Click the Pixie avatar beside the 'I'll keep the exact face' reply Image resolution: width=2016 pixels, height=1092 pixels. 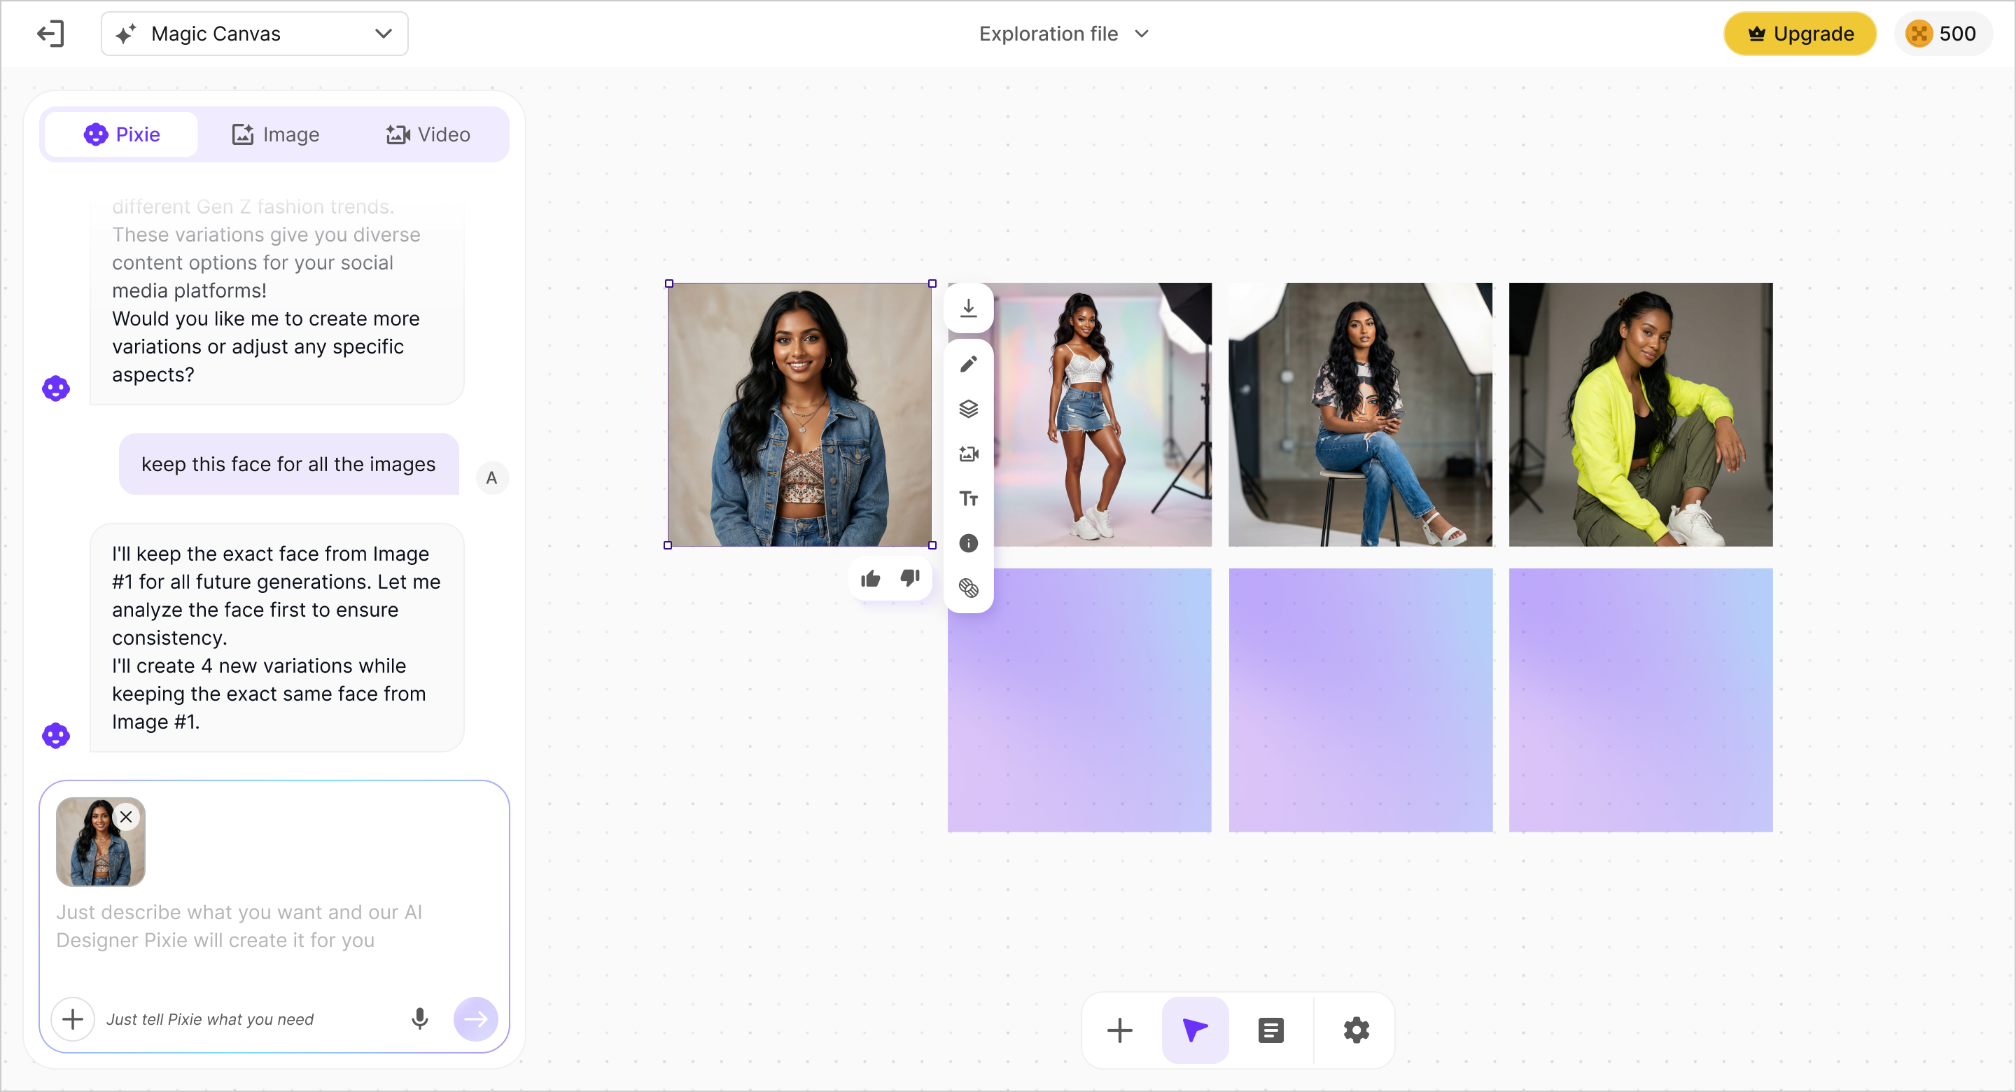click(x=55, y=736)
